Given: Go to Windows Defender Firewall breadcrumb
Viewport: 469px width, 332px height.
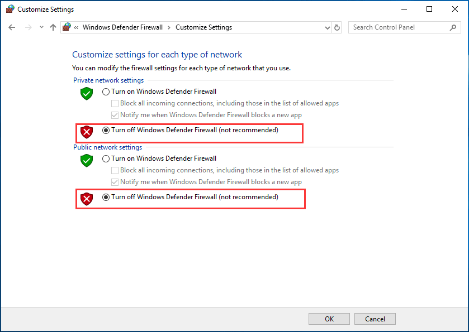Looking at the screenshot, I should tap(122, 27).
